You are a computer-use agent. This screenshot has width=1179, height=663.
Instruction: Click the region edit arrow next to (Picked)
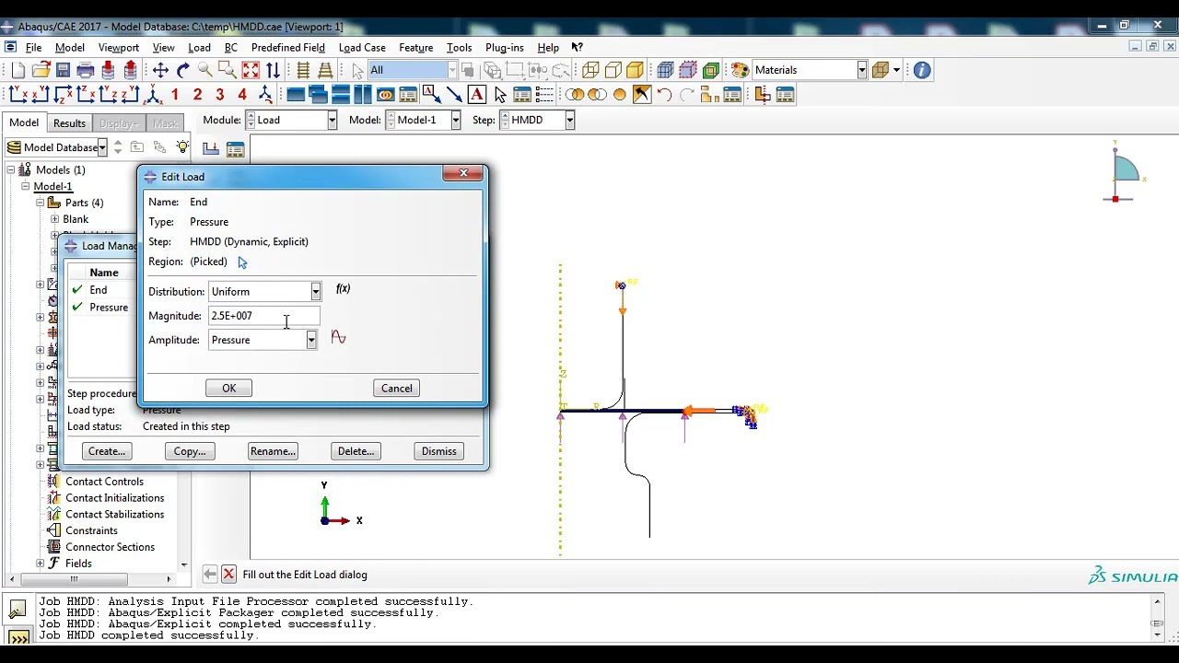tap(242, 262)
